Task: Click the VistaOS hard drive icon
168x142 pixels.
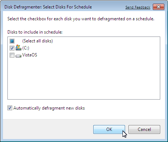Action: pyautogui.click(x=19, y=56)
